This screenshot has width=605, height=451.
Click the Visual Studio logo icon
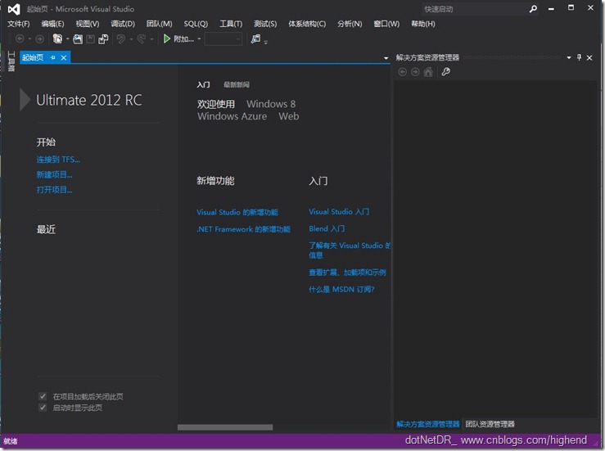14,9
